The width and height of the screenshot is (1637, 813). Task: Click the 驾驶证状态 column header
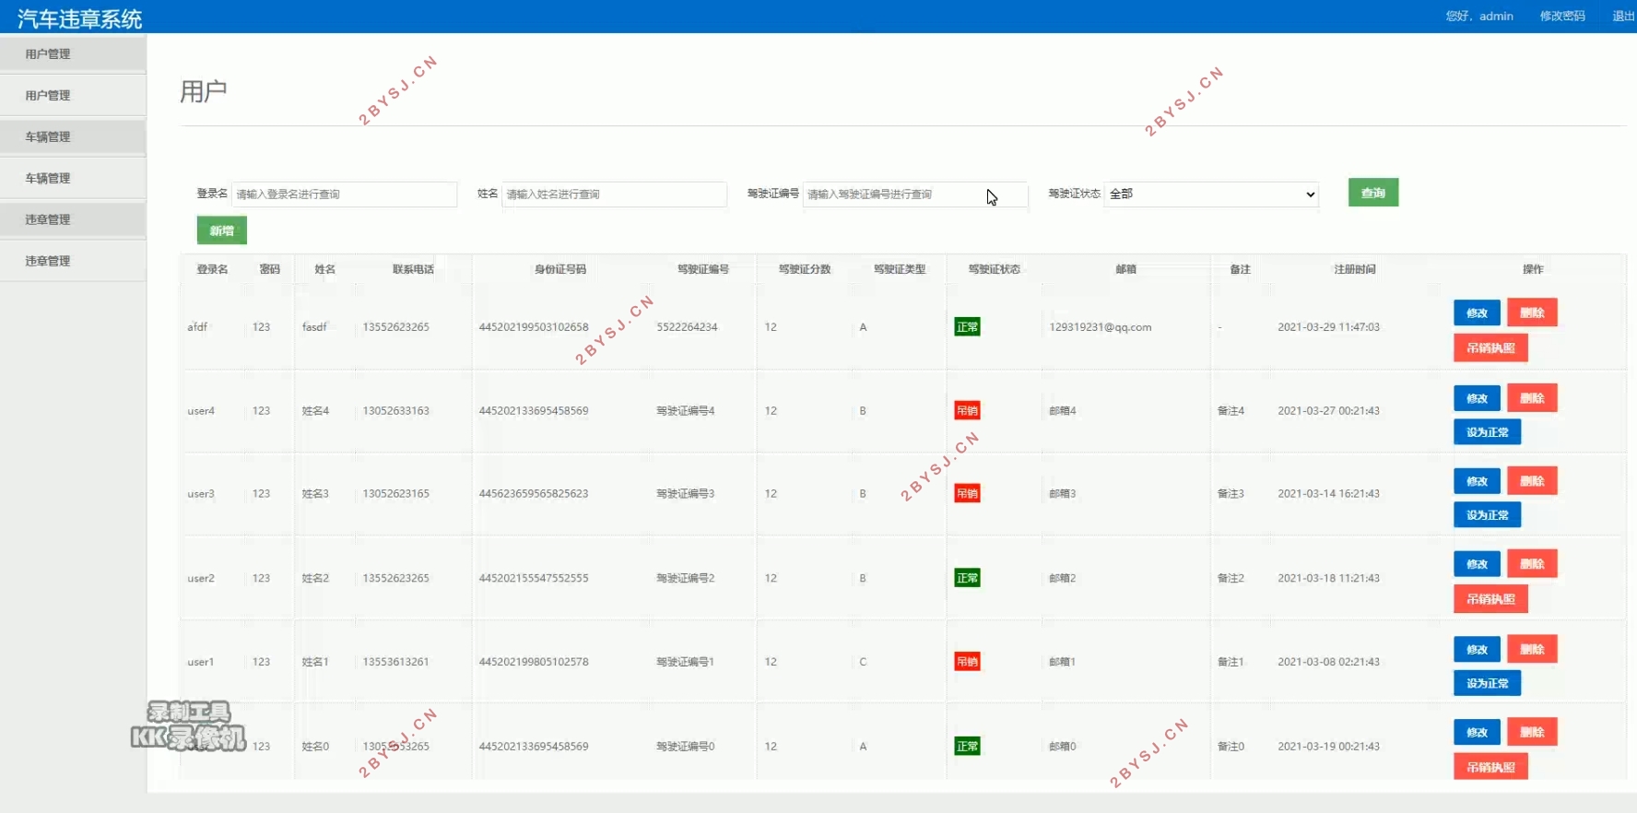[x=995, y=269]
